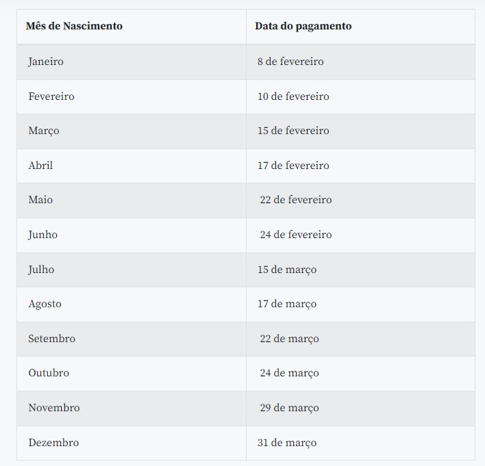Click the '29 de março' payment date
This screenshot has width=485, height=466.
pos(289,408)
